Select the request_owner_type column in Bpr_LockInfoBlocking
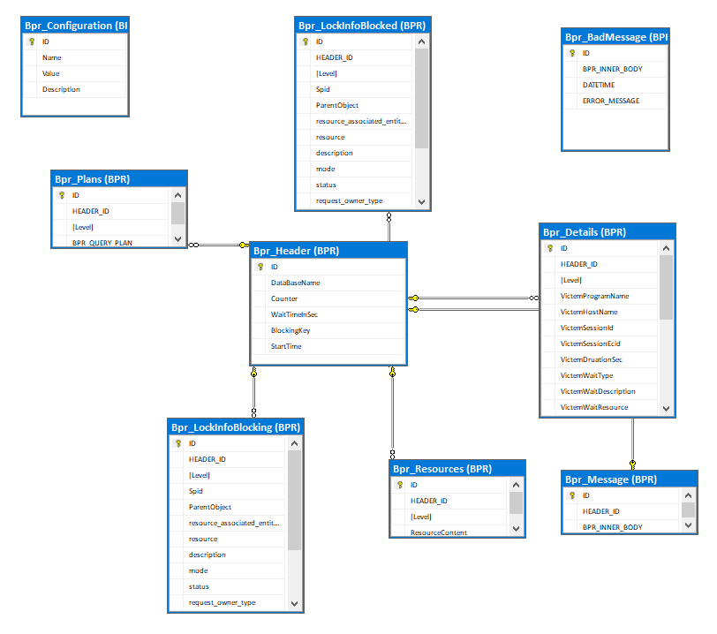This screenshot has width=717, height=634. point(228,603)
